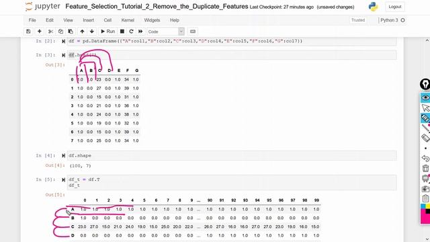Run the selected cell
Image resolution: width=430 pixels, height=242 pixels.
point(107,32)
